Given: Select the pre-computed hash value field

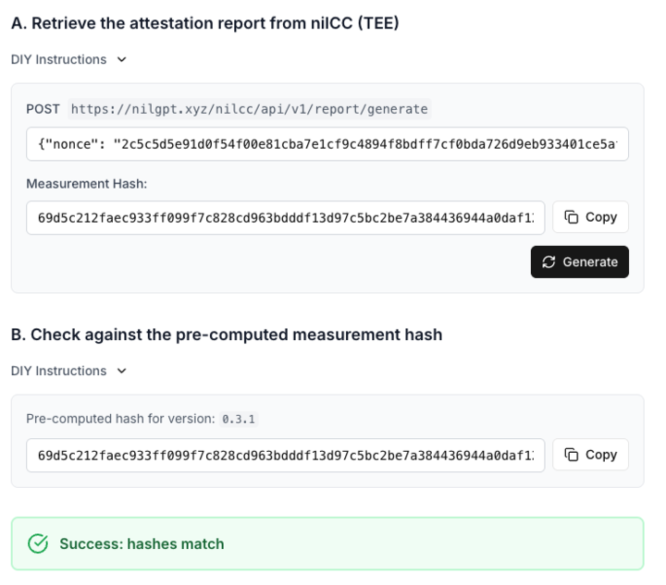Looking at the screenshot, I should pos(285,455).
